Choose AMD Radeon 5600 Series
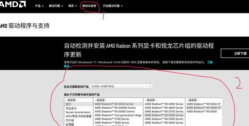The height and width of the screenshot is (126, 249). click(118, 123)
